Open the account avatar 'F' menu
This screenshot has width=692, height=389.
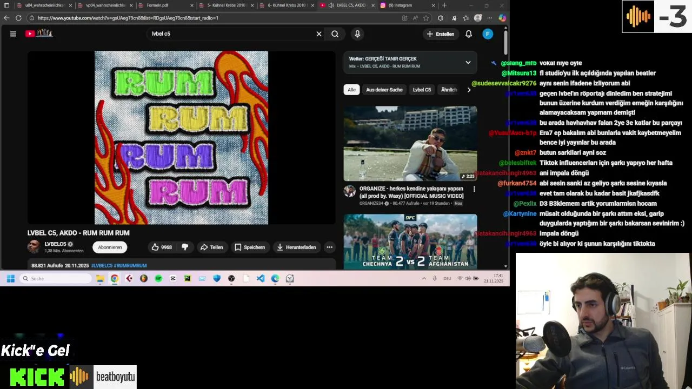[488, 33]
